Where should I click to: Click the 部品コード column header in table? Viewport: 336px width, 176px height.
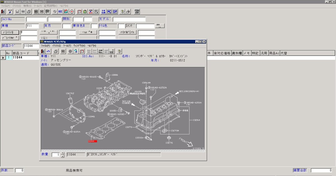pos(25,53)
